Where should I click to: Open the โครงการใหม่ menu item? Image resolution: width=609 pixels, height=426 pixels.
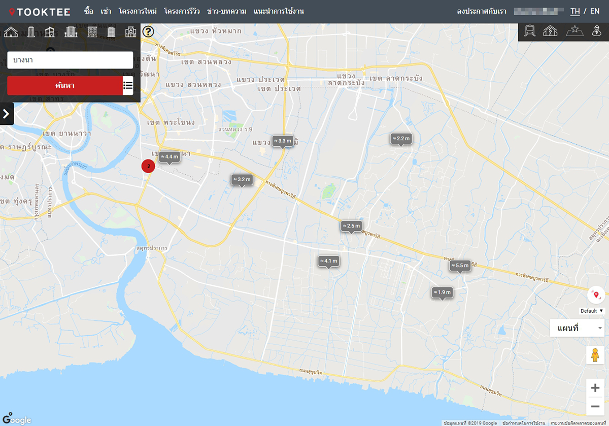tap(138, 11)
